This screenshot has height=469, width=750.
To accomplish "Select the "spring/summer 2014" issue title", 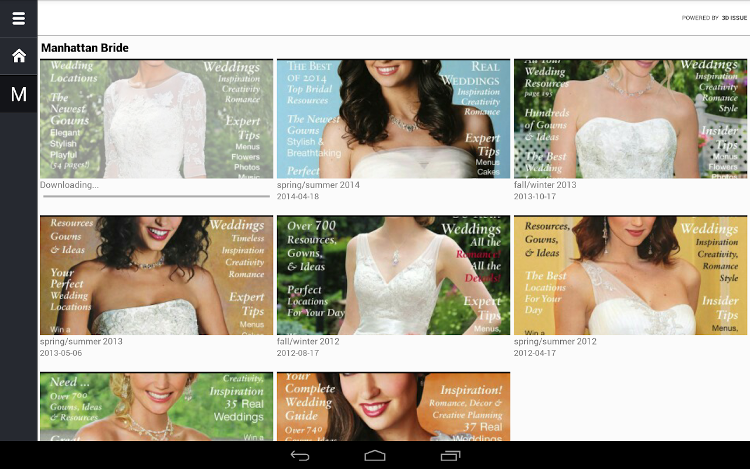I will click(318, 185).
